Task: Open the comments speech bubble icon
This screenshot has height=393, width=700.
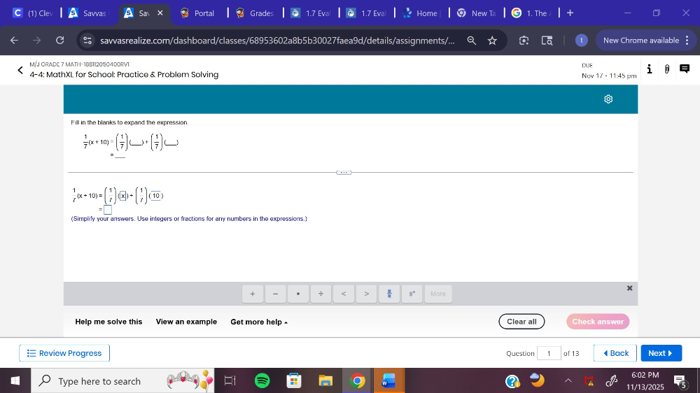Action: pos(685,69)
